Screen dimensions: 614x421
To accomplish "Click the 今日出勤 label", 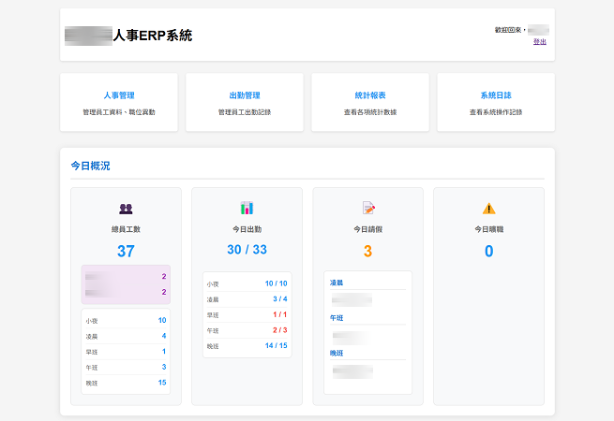I will tap(247, 229).
